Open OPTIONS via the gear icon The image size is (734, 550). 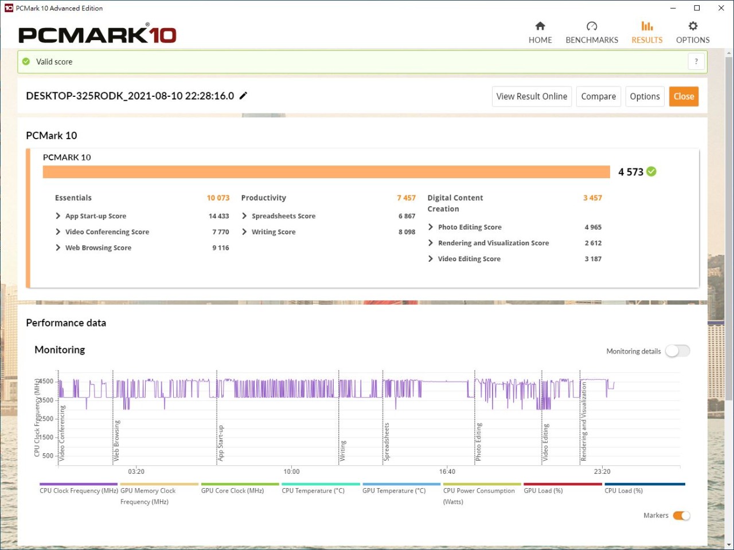tap(693, 26)
